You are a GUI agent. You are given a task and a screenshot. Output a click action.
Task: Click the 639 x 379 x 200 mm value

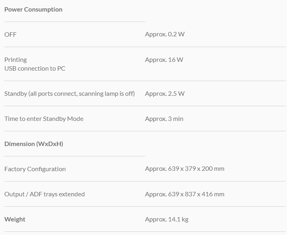point(185,169)
